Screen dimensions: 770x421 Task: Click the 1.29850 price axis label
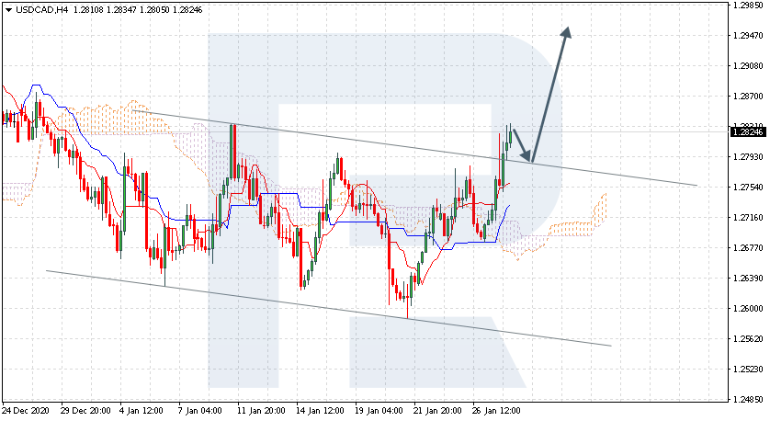[748, 6]
